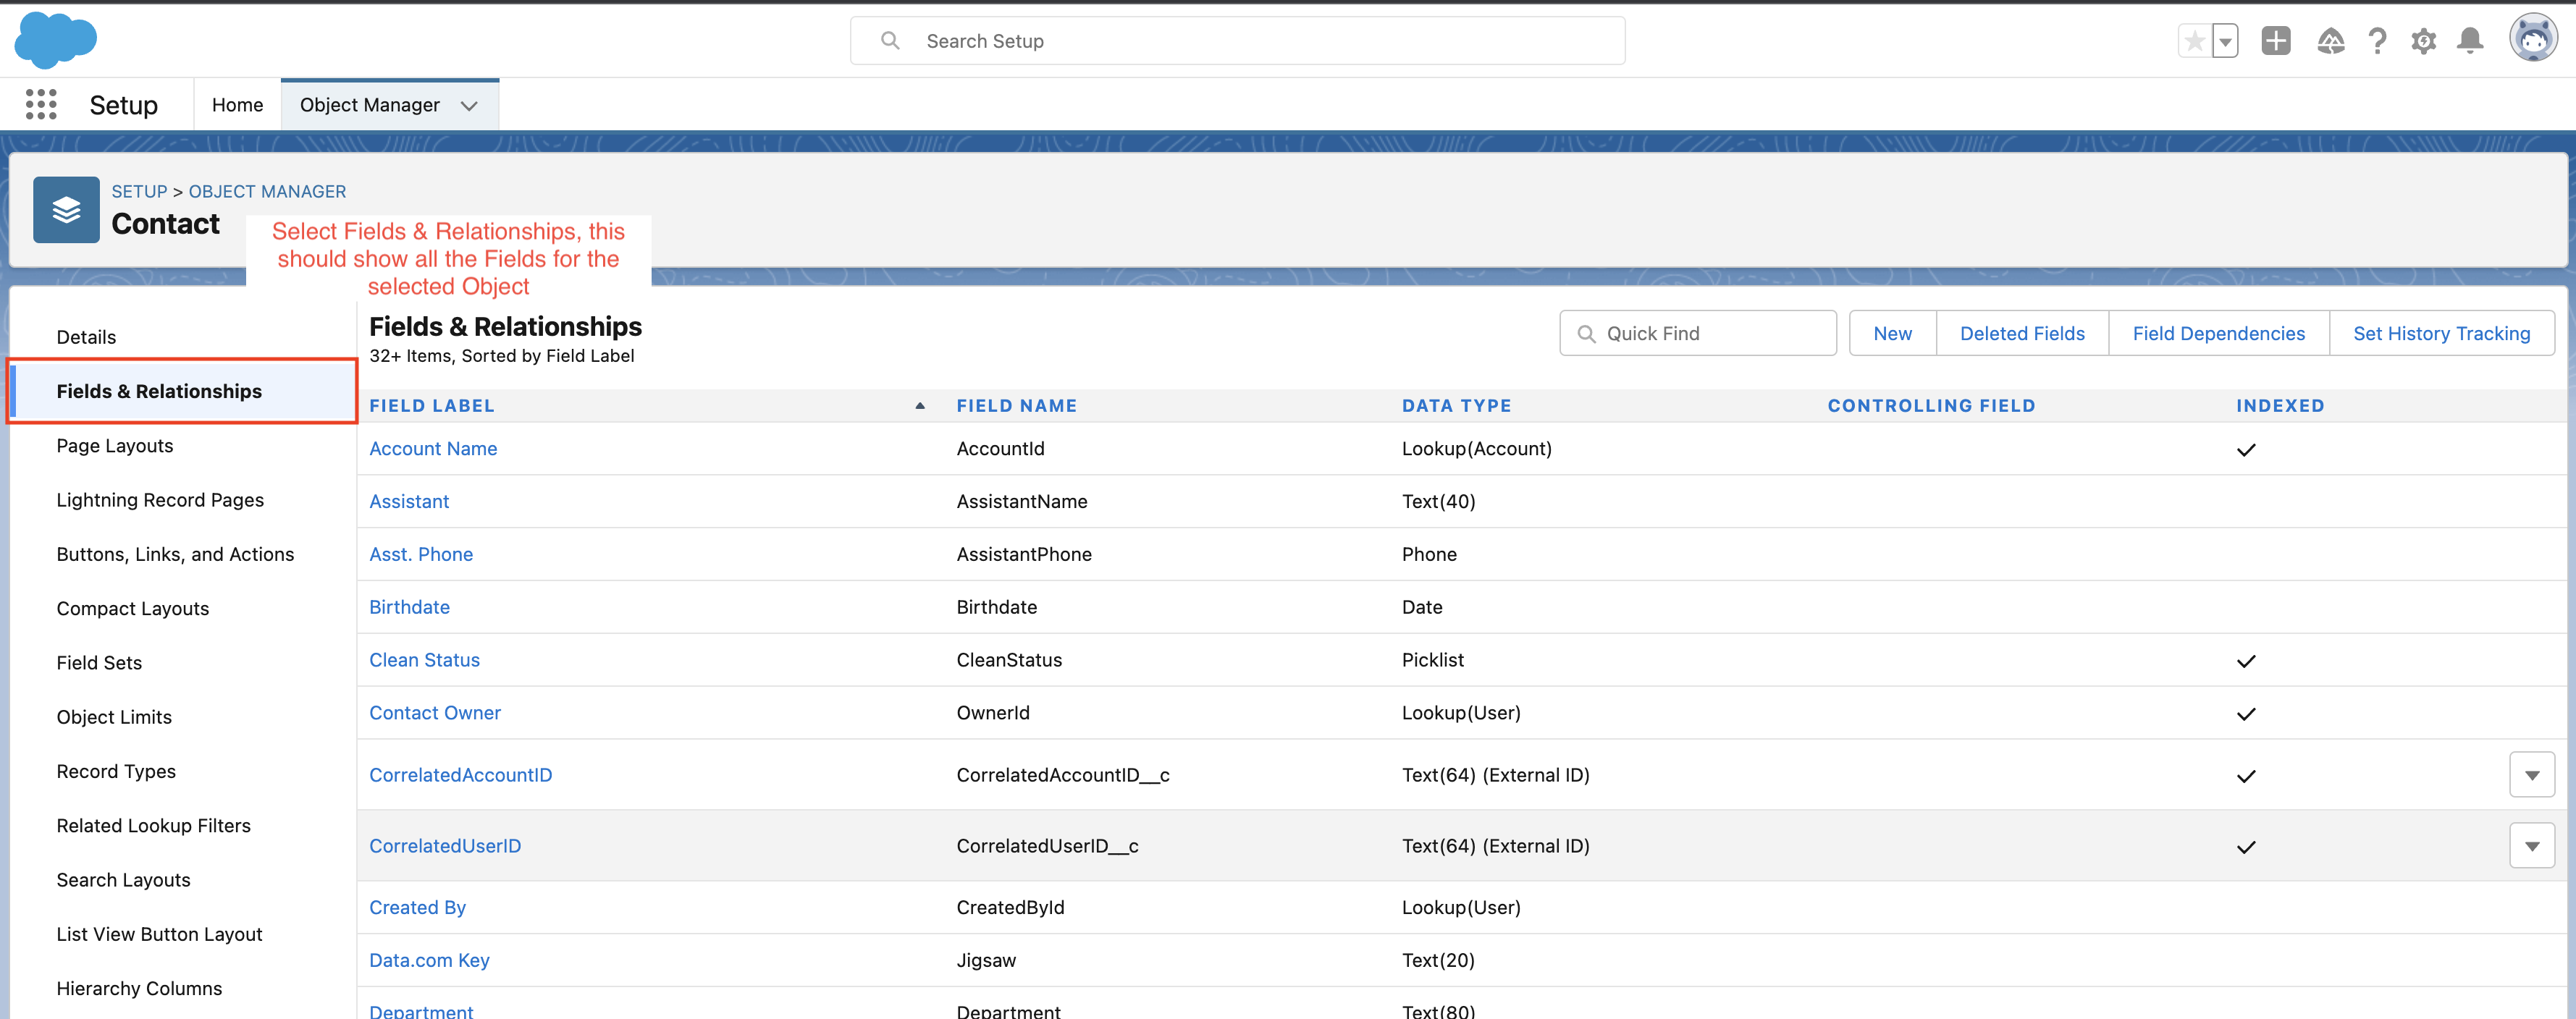The image size is (2576, 1019).
Task: Open Related Lookup Filters
Action: point(154,826)
